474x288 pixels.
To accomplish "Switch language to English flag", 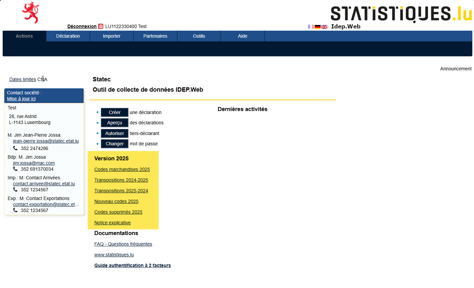I will [324, 27].
